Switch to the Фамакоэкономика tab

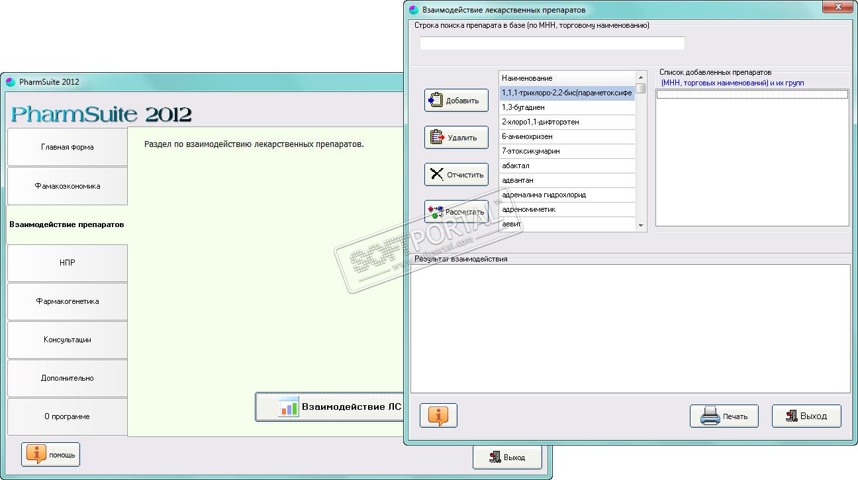67,186
